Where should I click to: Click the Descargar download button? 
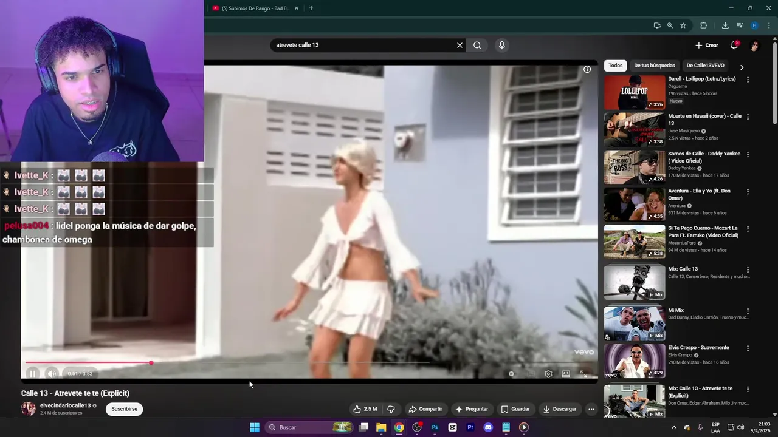tap(560, 409)
